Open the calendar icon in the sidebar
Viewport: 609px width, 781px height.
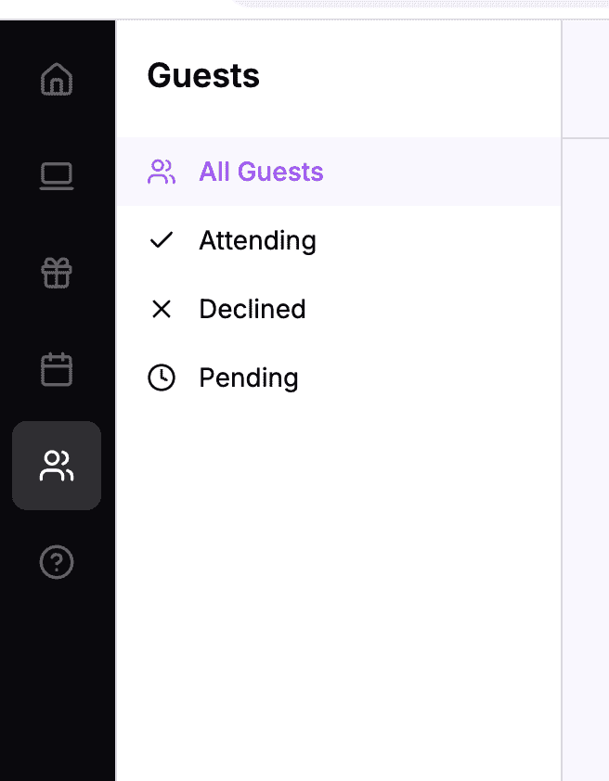[57, 369]
